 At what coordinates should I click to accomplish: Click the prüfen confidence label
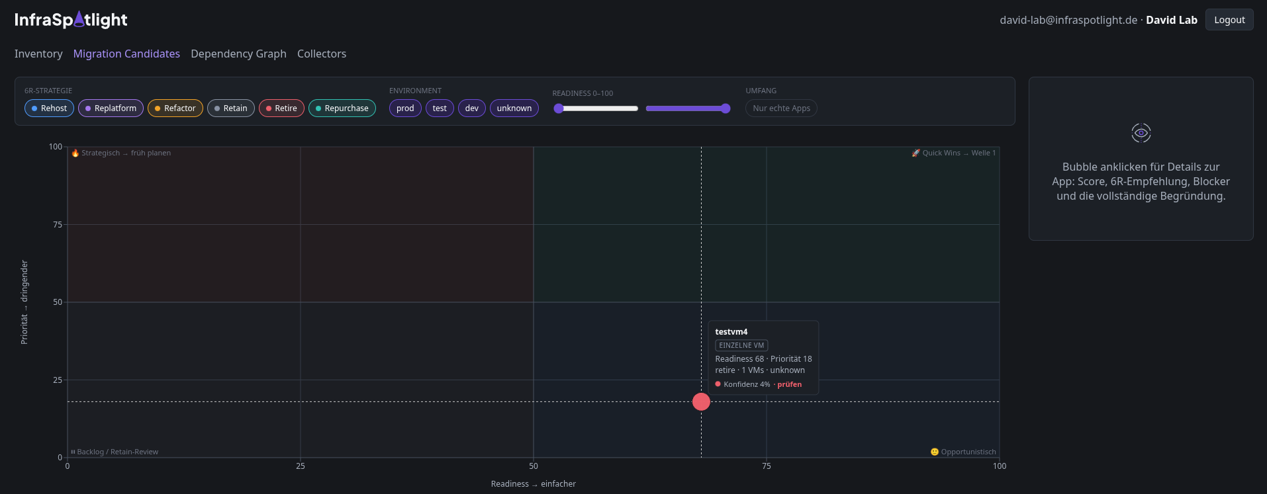pyautogui.click(x=789, y=384)
